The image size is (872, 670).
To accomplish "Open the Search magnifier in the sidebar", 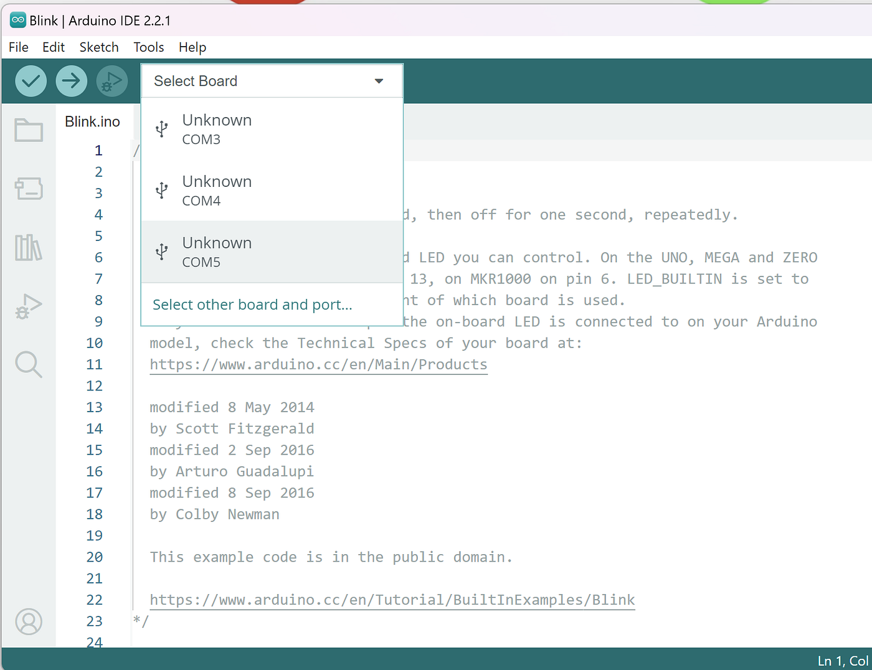I will pos(29,364).
